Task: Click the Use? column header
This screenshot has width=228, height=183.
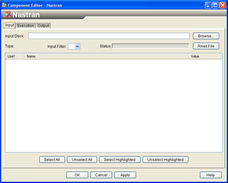Action: click(15, 56)
